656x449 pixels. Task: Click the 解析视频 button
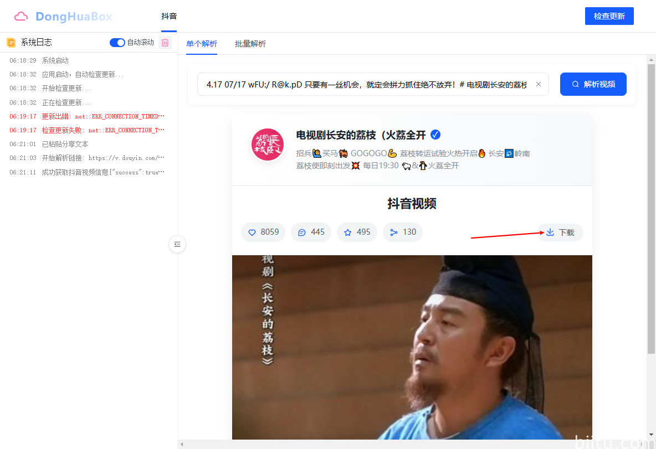tap(593, 84)
